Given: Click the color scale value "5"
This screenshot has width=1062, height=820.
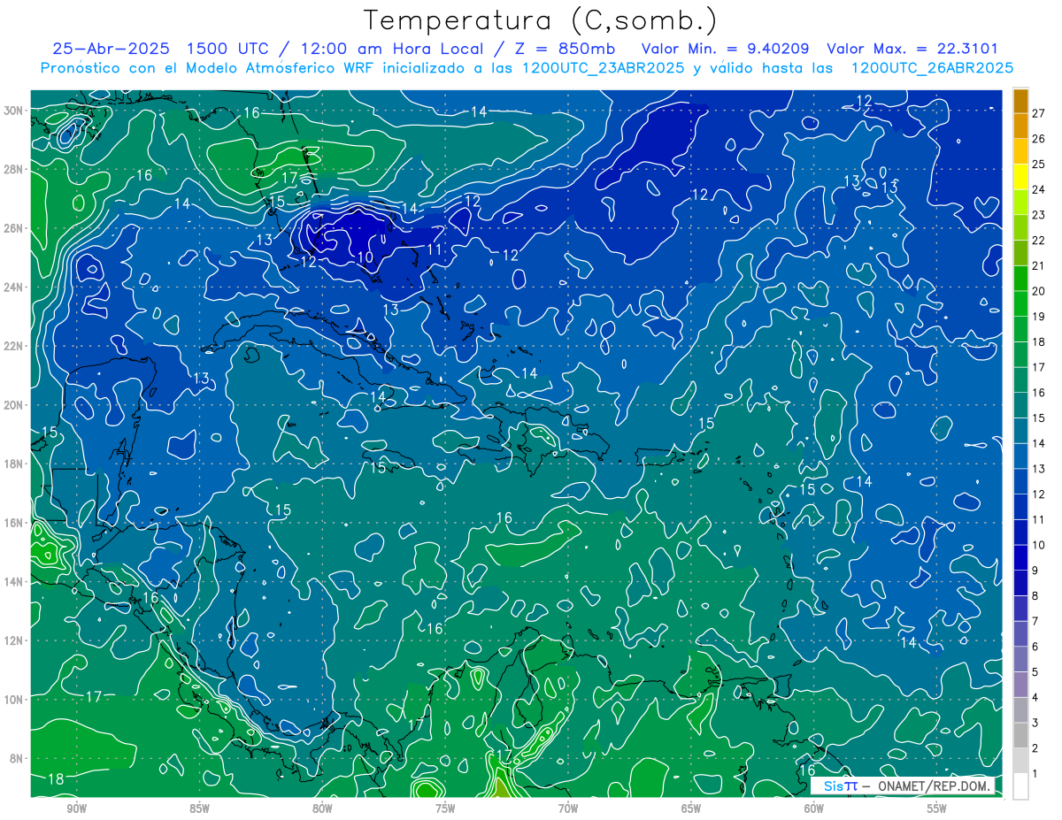Looking at the screenshot, I should [x=1035, y=672].
